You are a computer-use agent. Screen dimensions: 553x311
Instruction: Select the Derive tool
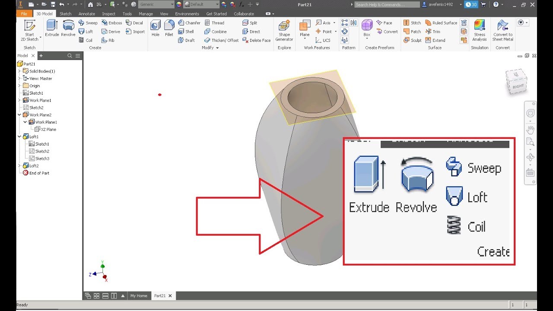(x=111, y=32)
